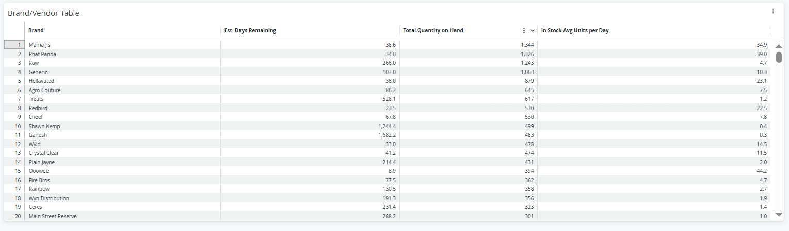
Task: Toggle sort arrow on Total Quantity on Hand
Action: (x=533, y=31)
